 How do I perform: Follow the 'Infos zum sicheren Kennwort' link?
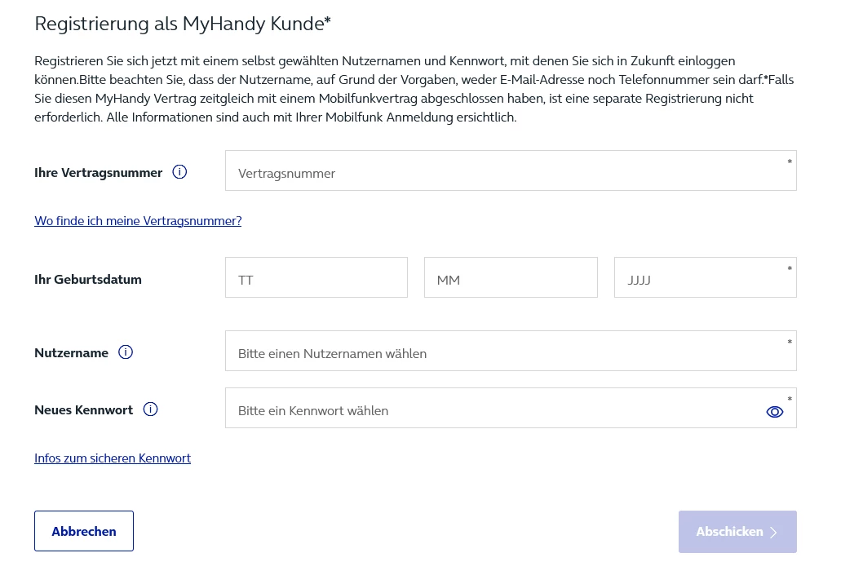point(113,458)
